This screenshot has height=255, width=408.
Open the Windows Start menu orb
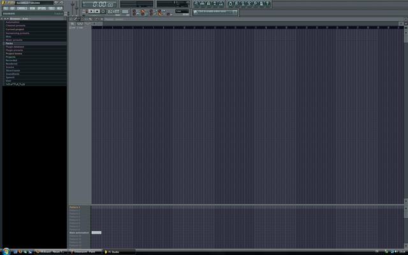[6, 251]
